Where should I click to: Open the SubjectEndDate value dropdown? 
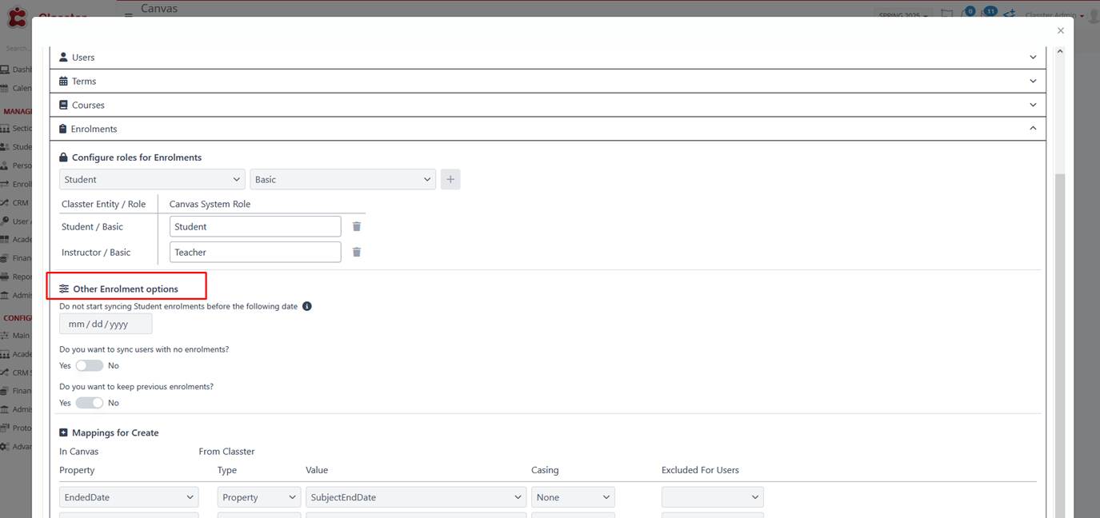point(416,497)
